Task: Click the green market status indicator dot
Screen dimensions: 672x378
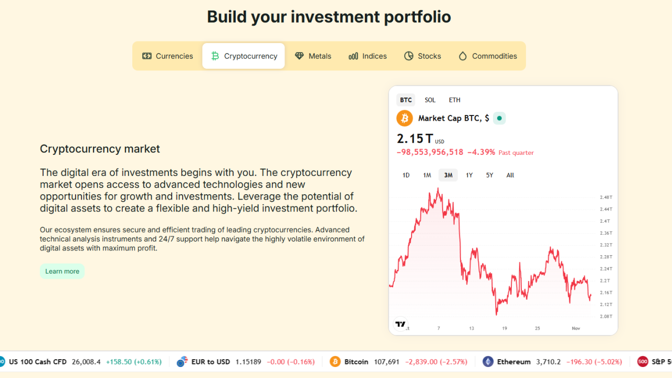Action: (x=499, y=118)
